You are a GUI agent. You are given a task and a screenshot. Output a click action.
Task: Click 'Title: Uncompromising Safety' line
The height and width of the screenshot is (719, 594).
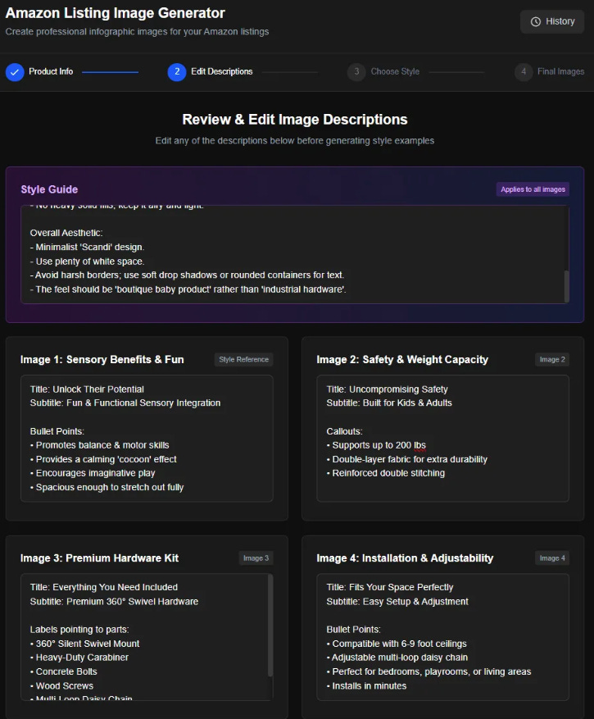coord(387,389)
